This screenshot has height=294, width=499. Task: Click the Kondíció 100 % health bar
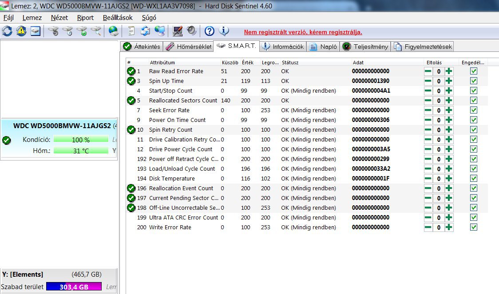81,140
